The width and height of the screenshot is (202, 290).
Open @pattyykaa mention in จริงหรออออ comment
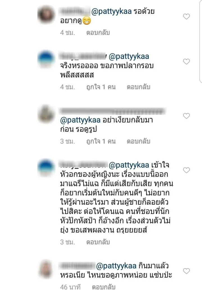129,56
